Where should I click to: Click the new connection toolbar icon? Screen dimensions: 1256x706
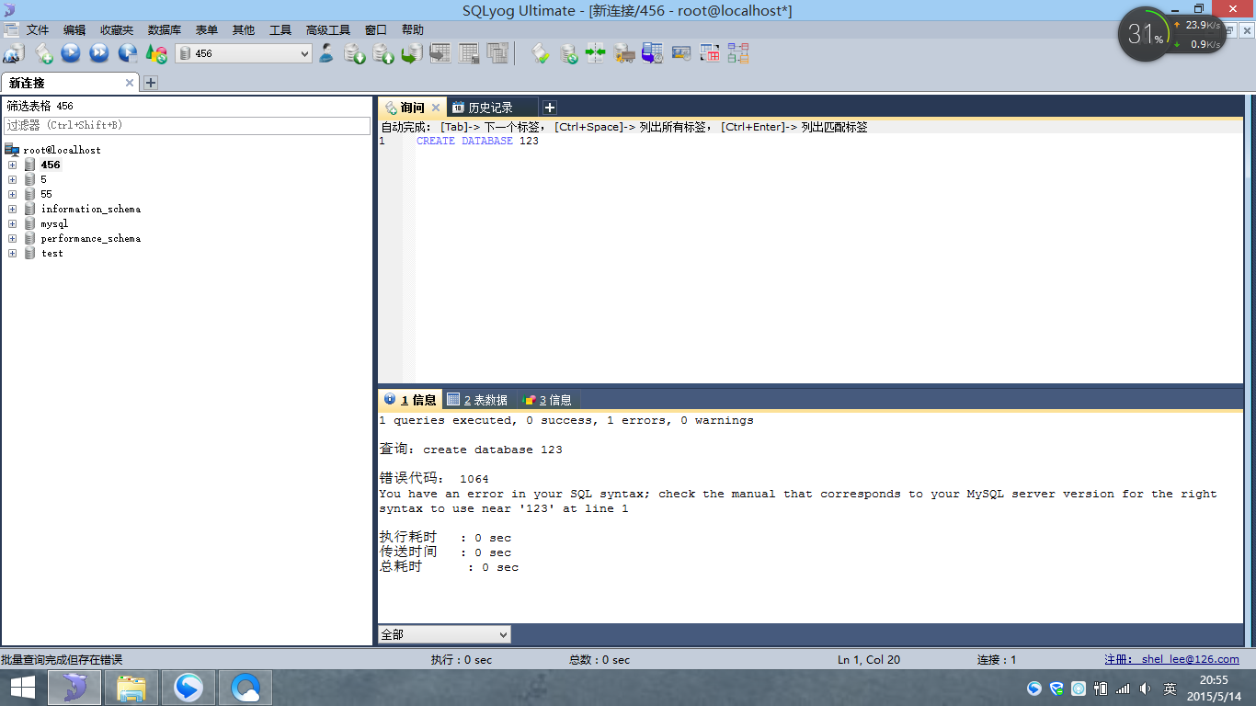14,53
